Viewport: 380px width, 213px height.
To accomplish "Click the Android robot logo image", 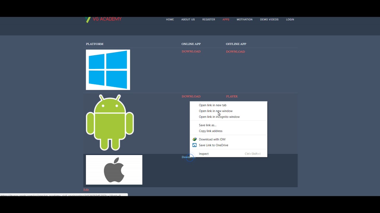I will pos(110,122).
